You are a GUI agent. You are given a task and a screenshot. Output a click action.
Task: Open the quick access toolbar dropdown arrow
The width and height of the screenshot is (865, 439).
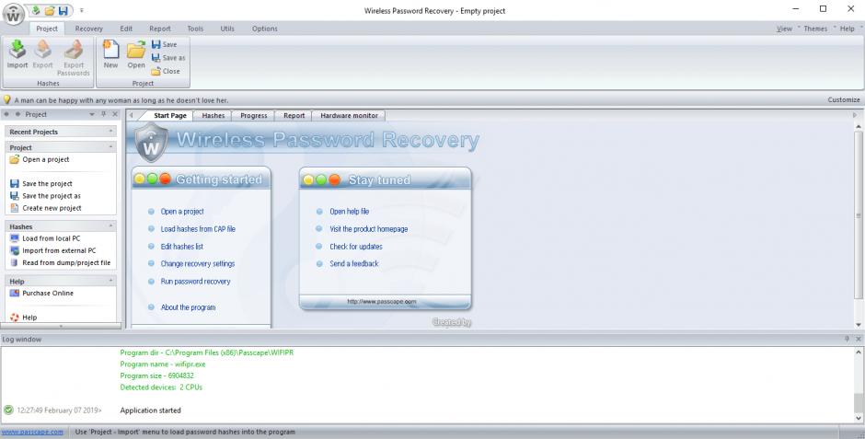82,10
